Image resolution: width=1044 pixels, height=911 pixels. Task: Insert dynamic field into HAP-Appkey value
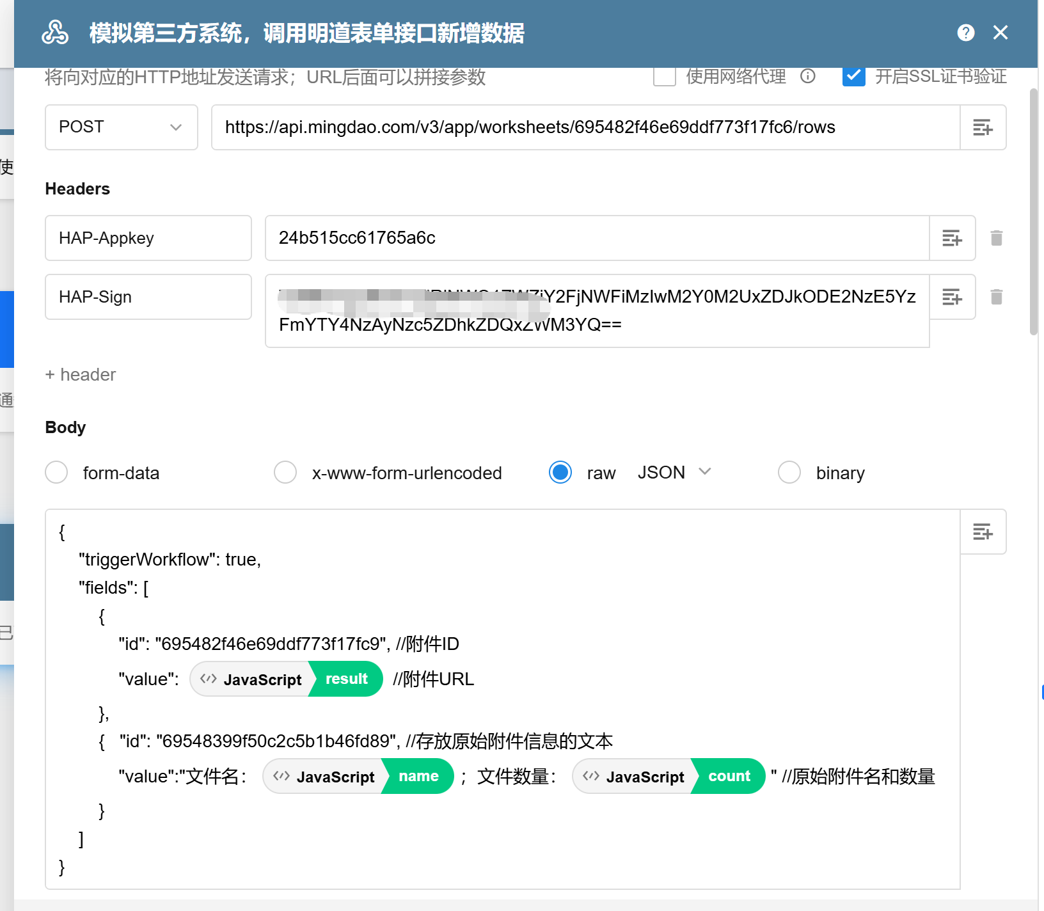click(952, 238)
